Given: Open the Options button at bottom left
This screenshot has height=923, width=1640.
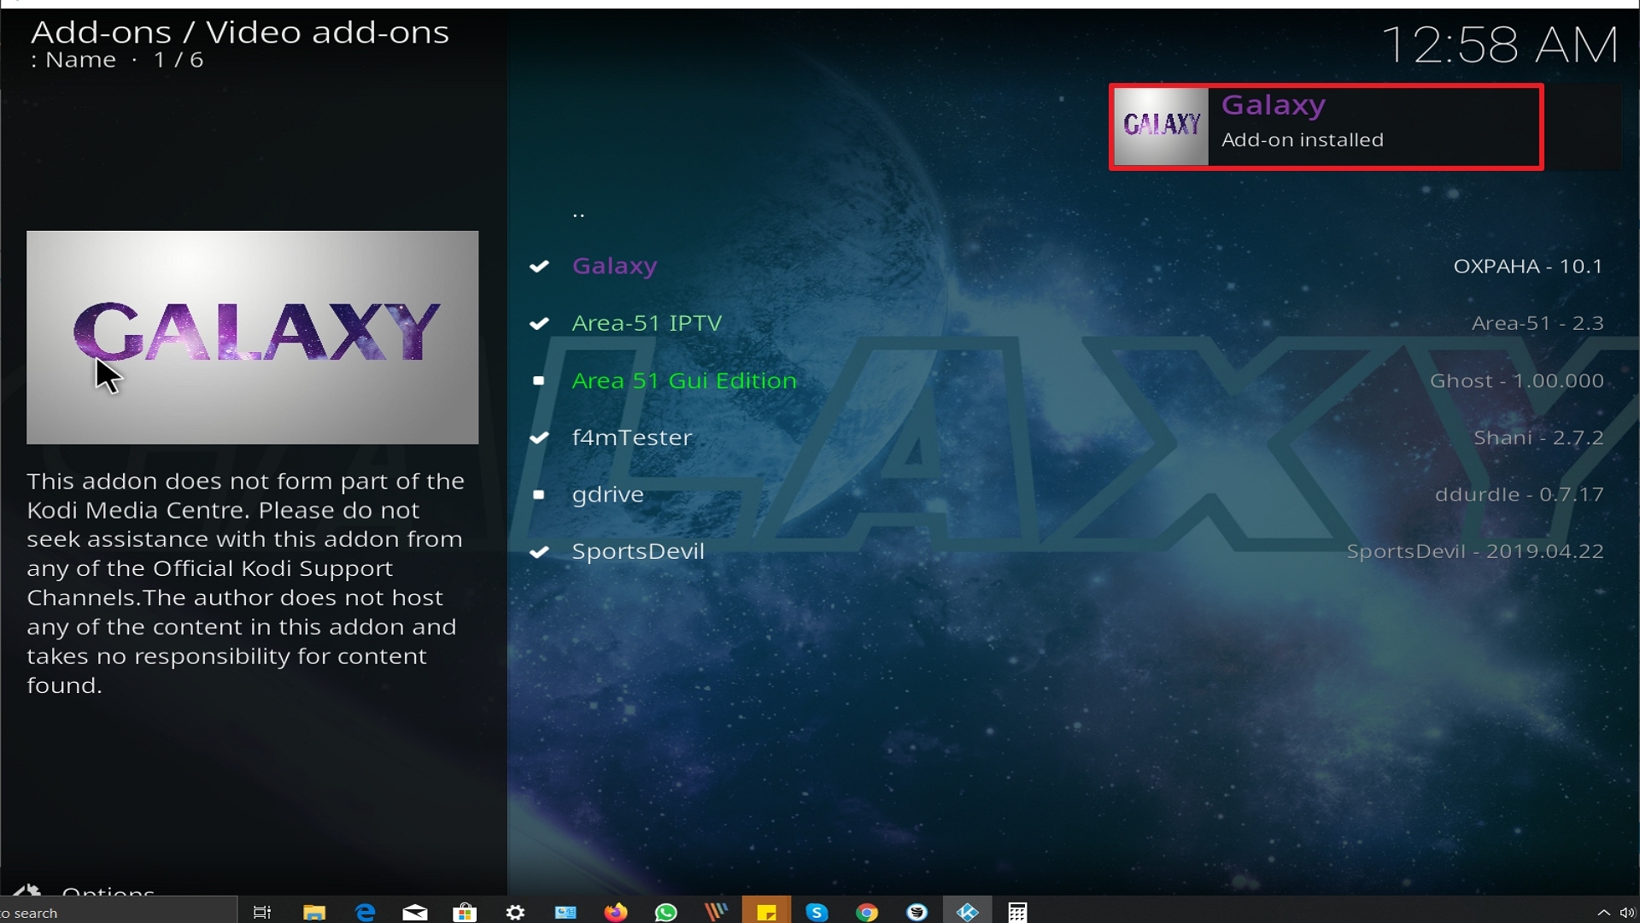Looking at the screenshot, I should pyautogui.click(x=85, y=891).
